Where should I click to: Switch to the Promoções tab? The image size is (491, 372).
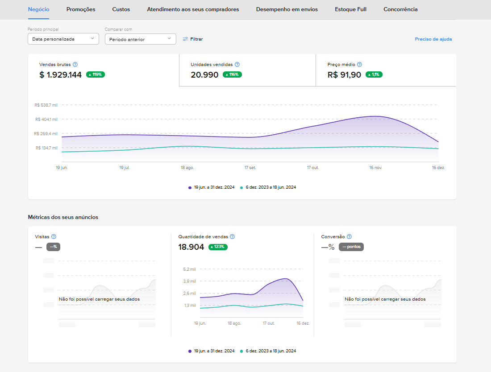click(x=81, y=9)
